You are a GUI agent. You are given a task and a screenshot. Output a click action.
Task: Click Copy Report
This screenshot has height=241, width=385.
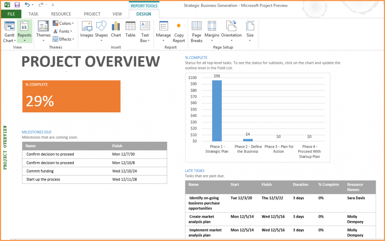[x=179, y=32]
